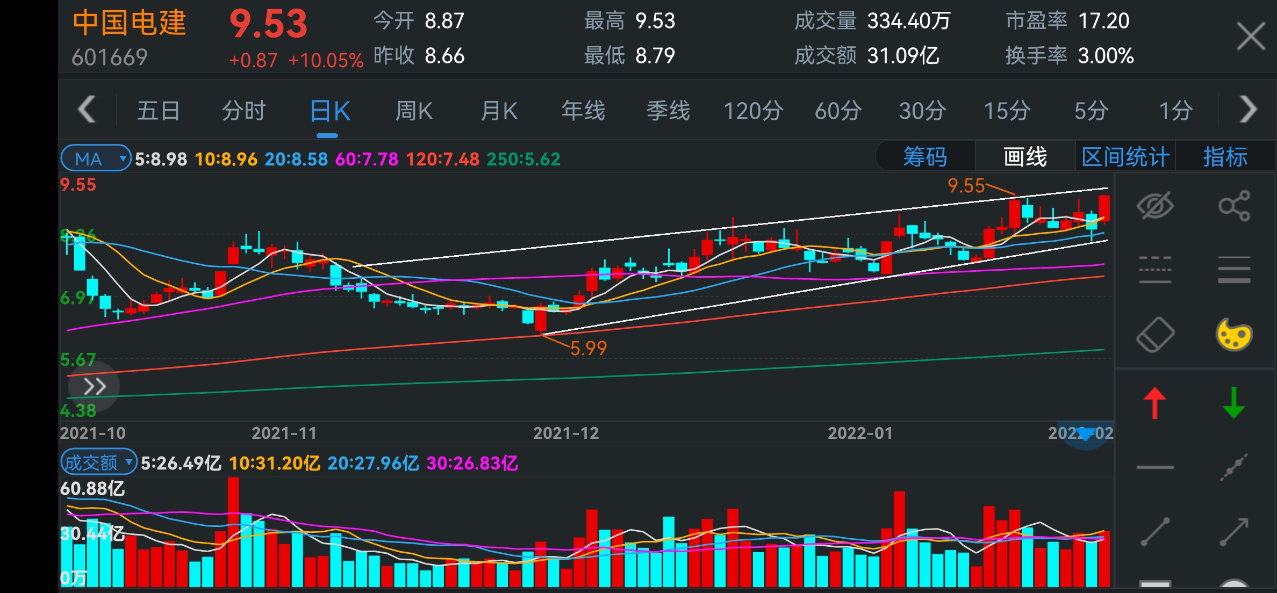Switch to the 周K tab

click(414, 111)
